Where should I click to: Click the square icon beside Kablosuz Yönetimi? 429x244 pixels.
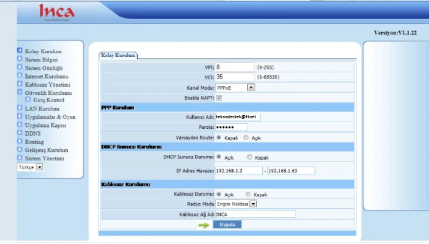click(20, 84)
